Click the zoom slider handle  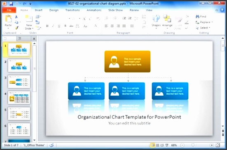pyautogui.click(x=193, y=145)
